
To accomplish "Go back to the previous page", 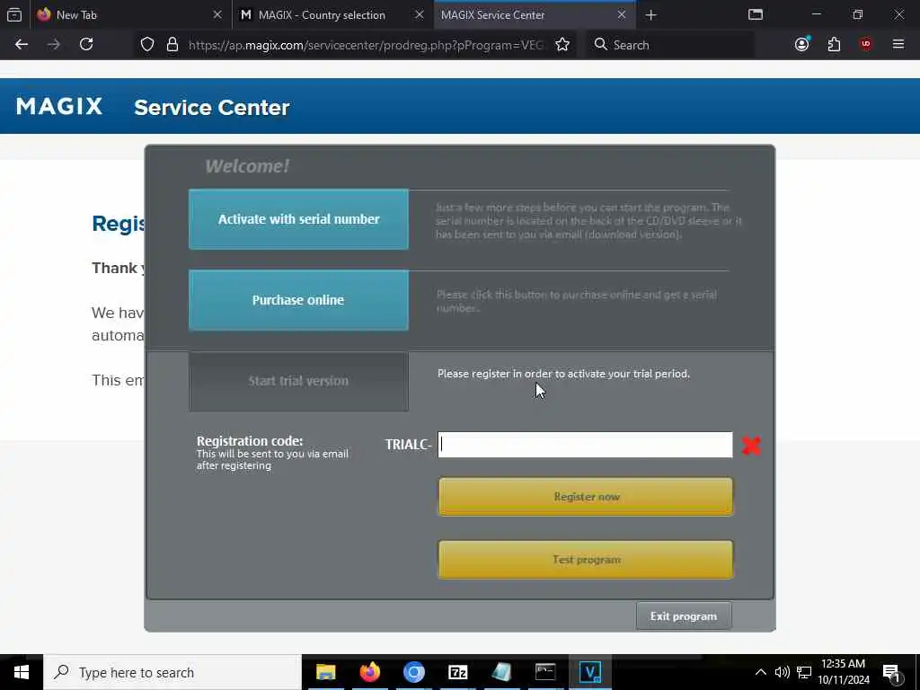I will tap(22, 45).
